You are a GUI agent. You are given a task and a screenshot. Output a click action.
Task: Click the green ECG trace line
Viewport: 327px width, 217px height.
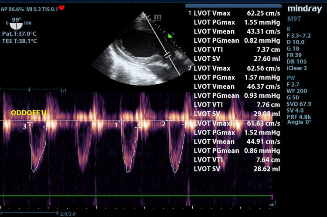point(136,196)
